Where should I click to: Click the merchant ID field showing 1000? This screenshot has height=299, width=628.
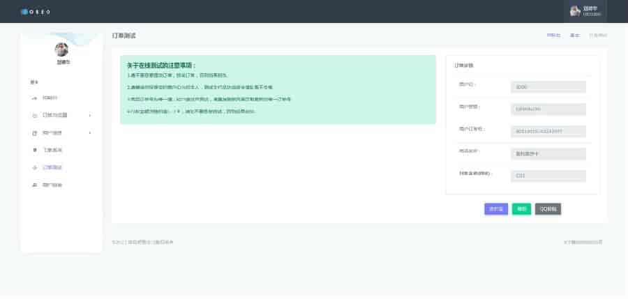[x=548, y=87]
